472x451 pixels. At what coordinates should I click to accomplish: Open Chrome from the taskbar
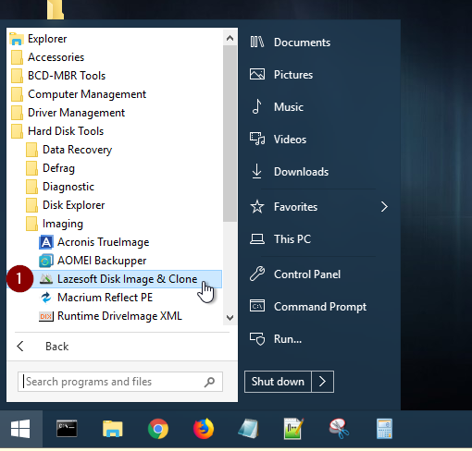[x=158, y=429]
